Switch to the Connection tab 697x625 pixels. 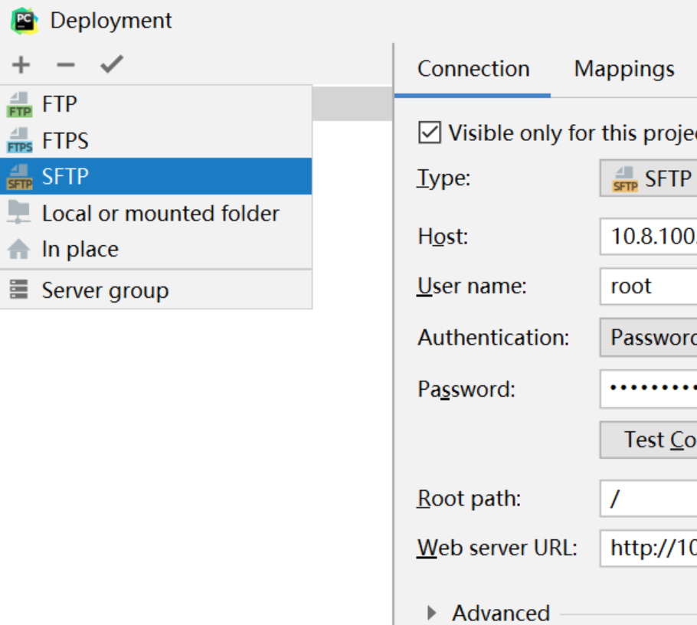[x=473, y=69]
